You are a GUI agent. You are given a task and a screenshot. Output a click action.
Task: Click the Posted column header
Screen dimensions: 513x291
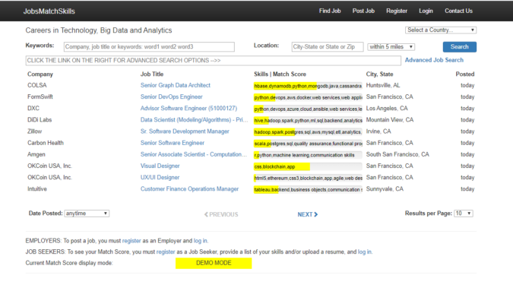coord(465,74)
